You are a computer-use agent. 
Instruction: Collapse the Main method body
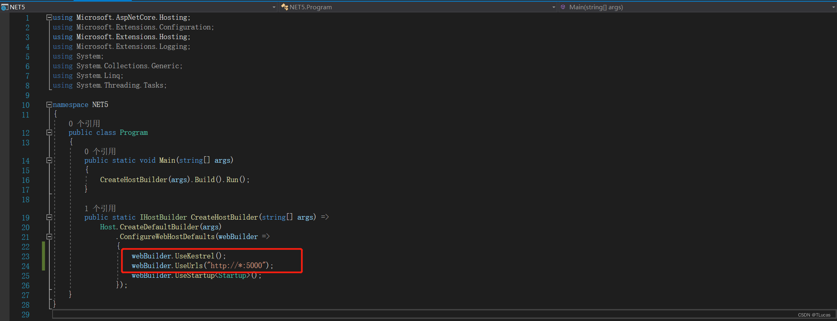click(49, 160)
